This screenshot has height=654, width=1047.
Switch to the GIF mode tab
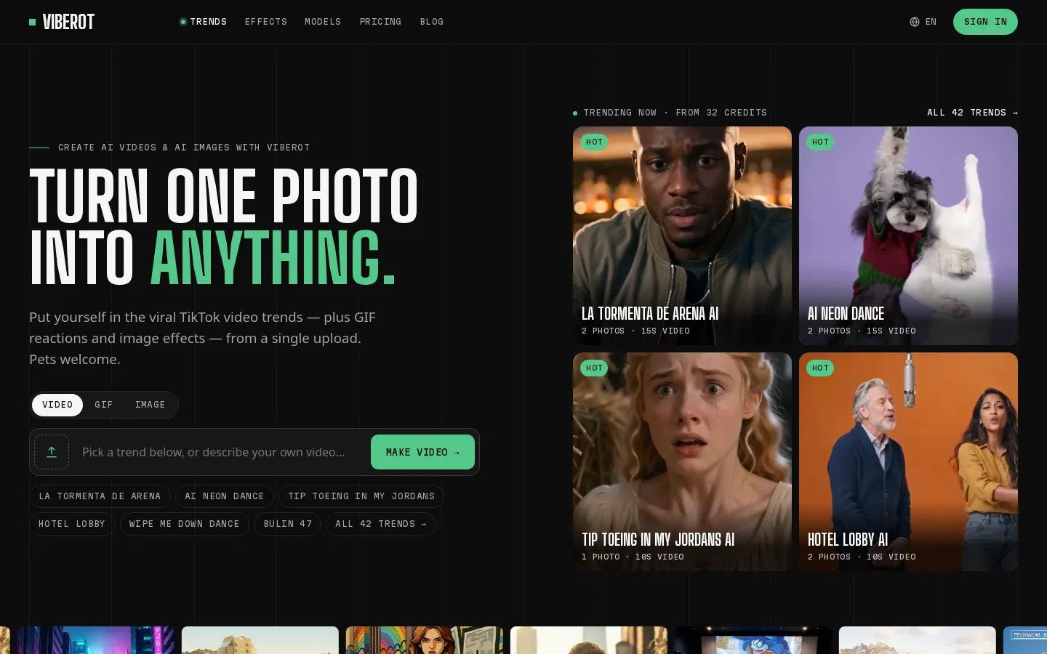[x=104, y=405]
